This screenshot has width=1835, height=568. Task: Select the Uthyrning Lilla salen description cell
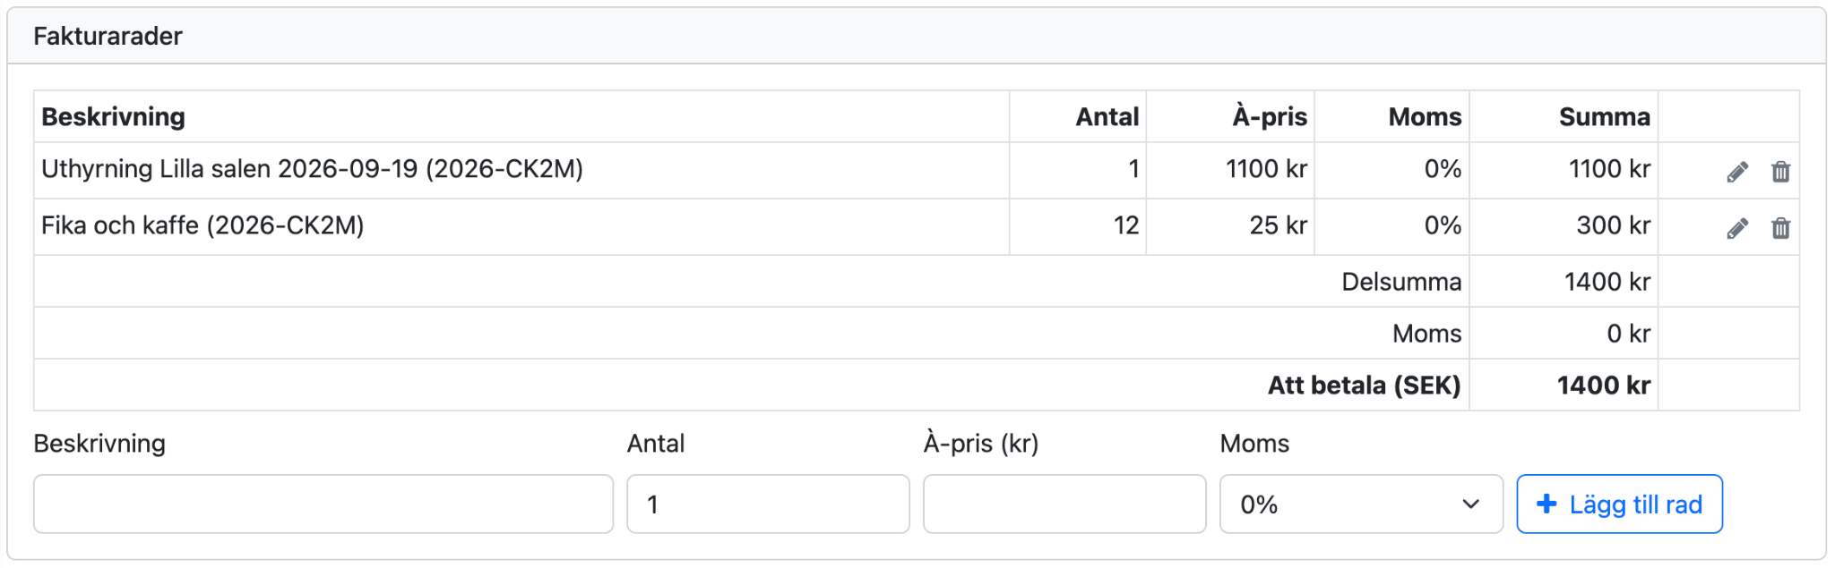tap(521, 170)
